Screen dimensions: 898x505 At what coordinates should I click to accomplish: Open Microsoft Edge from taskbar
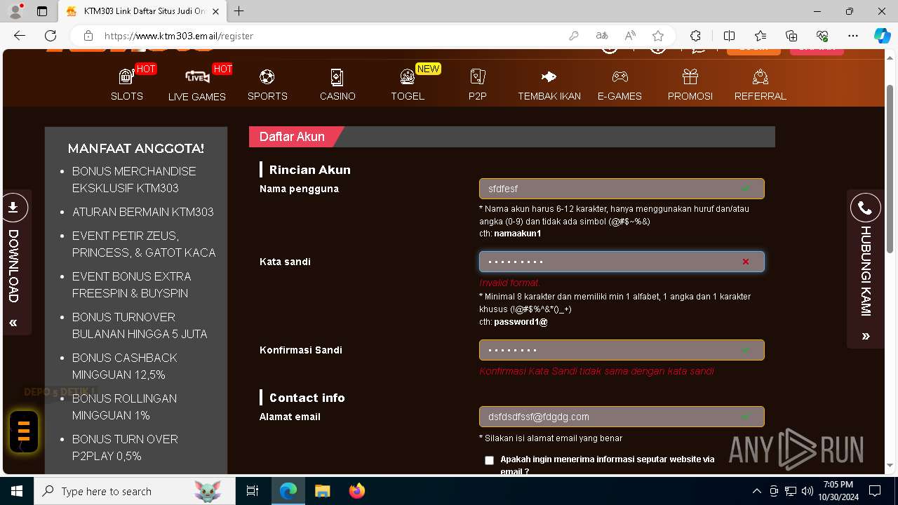click(x=288, y=491)
